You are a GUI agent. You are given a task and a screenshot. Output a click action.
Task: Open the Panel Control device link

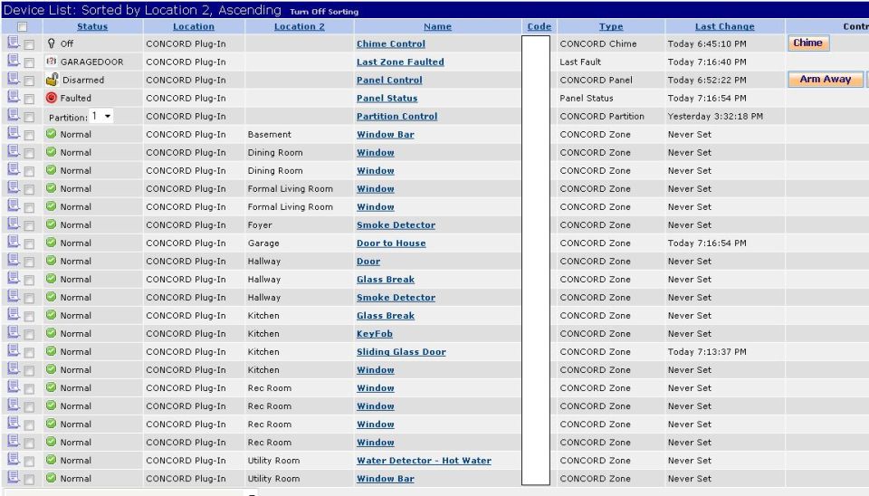point(389,80)
